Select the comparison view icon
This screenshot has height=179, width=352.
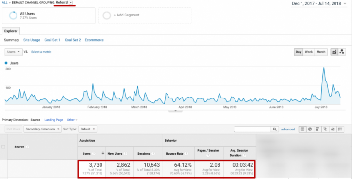(x=325, y=129)
